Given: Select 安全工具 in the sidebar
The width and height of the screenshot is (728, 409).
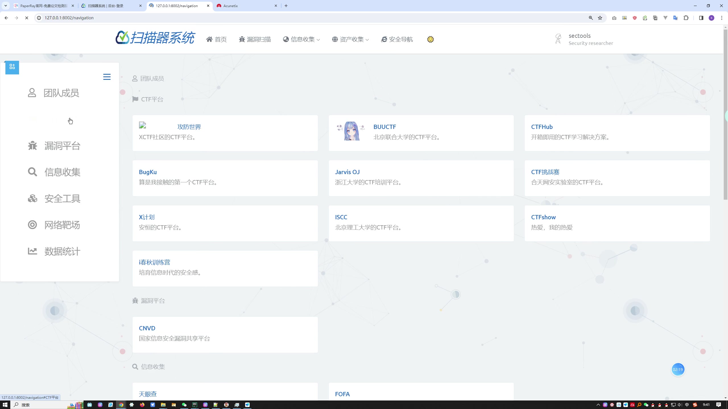Looking at the screenshot, I should point(54,199).
